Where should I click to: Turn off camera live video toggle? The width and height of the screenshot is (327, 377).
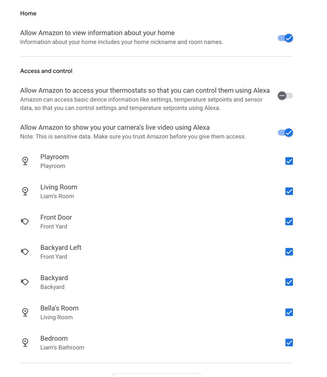pyautogui.click(x=285, y=132)
